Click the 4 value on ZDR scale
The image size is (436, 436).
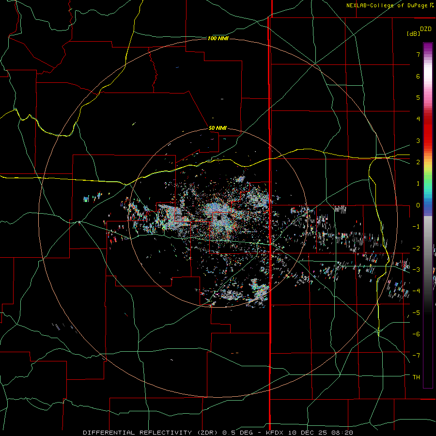click(x=418, y=119)
